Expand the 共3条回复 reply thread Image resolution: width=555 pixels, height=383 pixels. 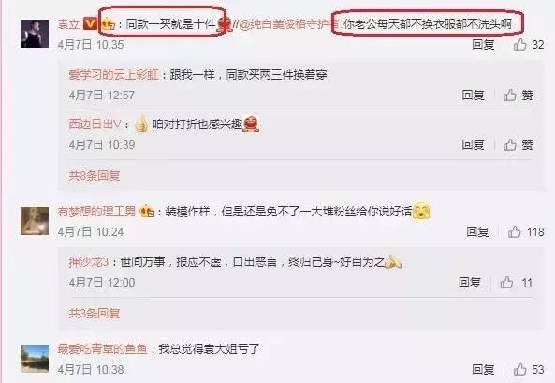(95, 313)
